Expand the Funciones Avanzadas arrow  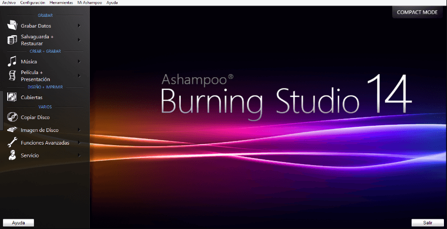tap(79, 143)
